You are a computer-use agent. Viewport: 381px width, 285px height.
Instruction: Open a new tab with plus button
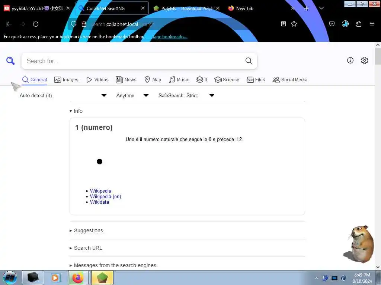point(306,9)
